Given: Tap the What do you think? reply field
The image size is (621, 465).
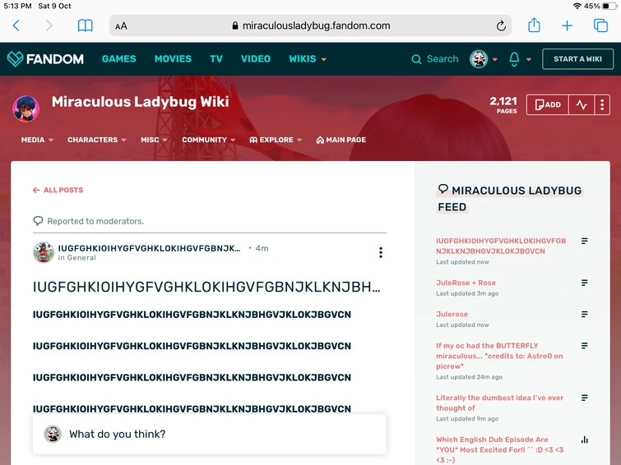Looking at the screenshot, I should [x=210, y=434].
